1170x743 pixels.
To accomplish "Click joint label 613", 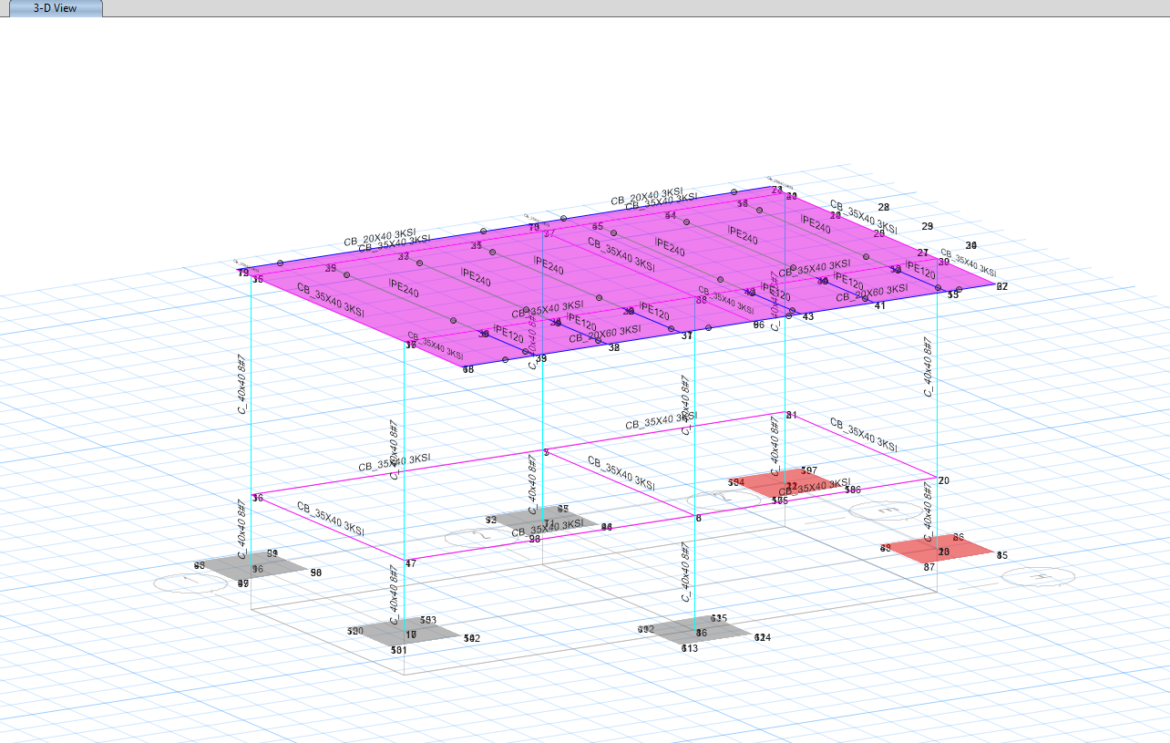I will click(x=690, y=648).
